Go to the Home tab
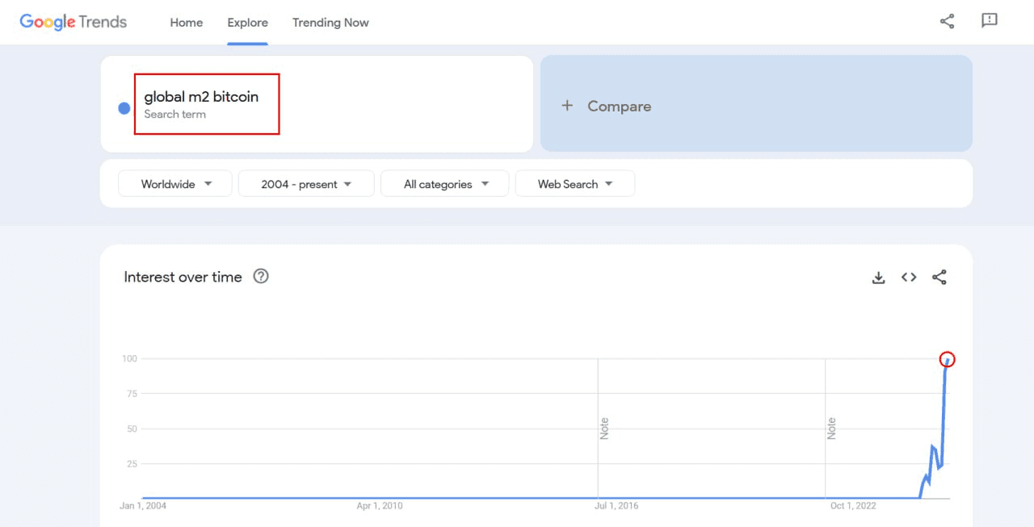 186,23
